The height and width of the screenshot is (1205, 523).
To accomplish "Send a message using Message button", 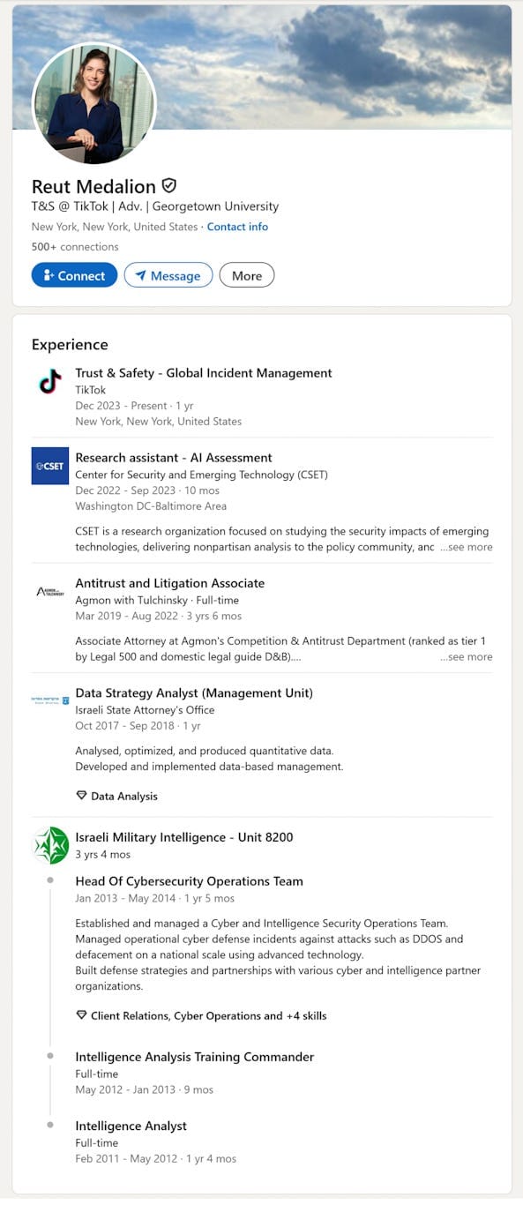I will coord(168,275).
